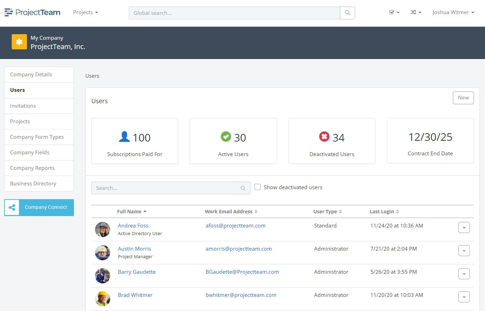Open Company Form Types in sidebar
The width and height of the screenshot is (485, 311).
point(39,137)
